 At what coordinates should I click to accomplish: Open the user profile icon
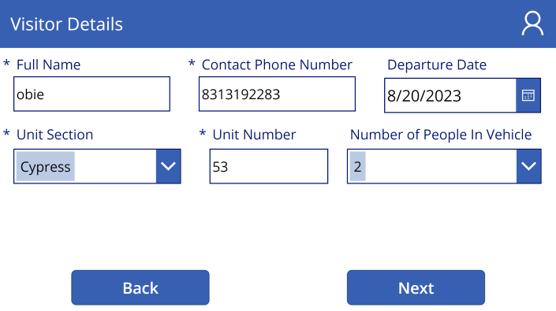pos(532,24)
